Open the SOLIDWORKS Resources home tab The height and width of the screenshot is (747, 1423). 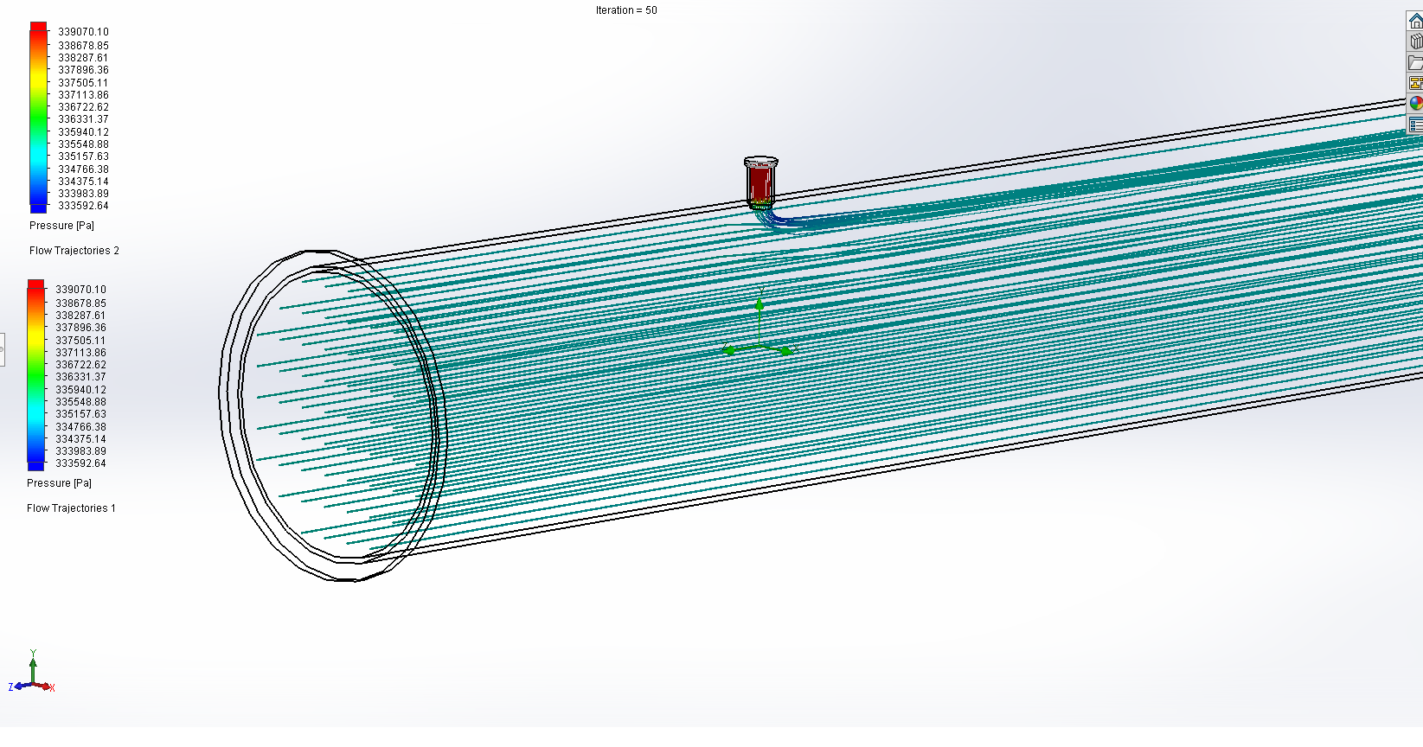pyautogui.click(x=1415, y=22)
